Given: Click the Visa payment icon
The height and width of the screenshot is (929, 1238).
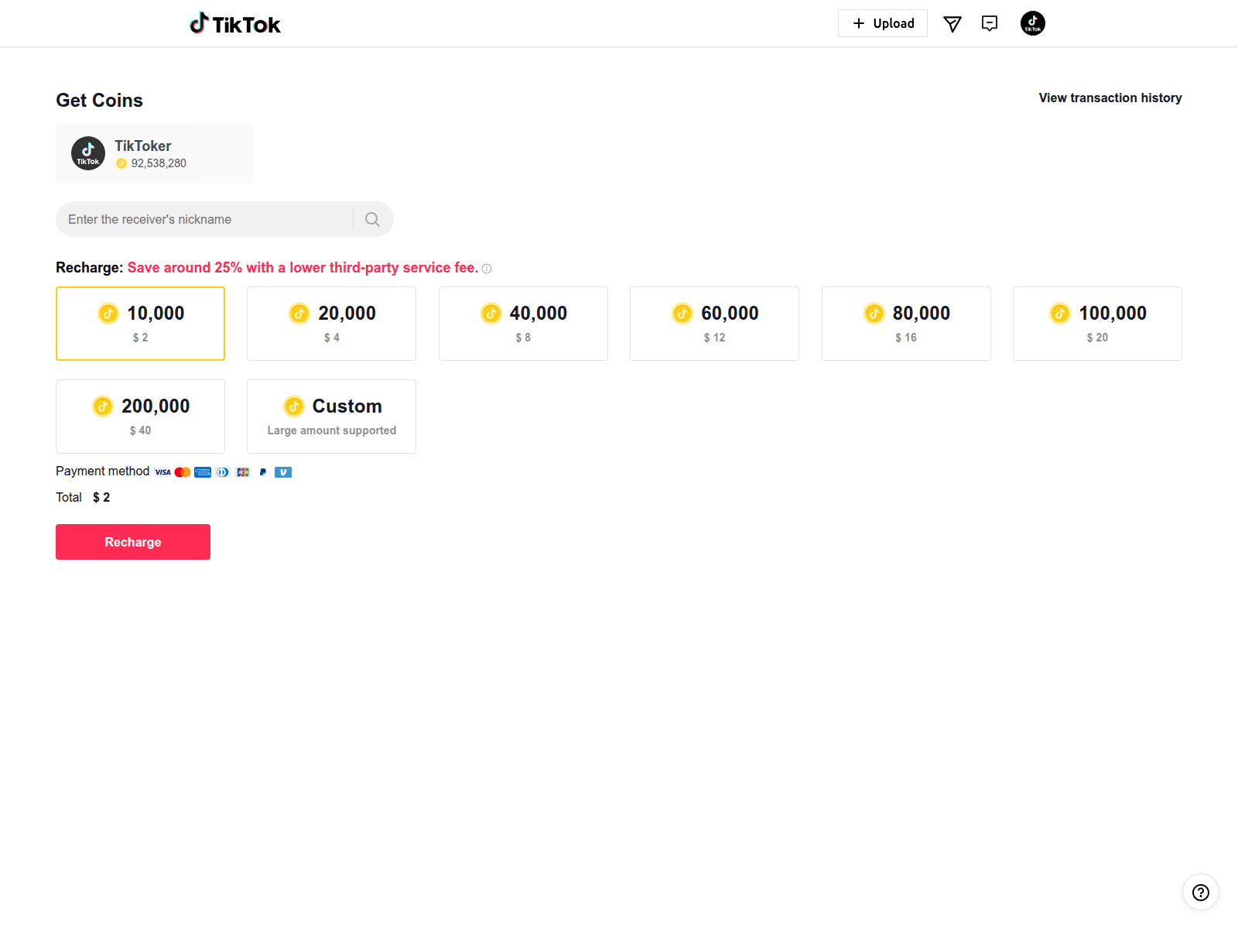Looking at the screenshot, I should 162,472.
